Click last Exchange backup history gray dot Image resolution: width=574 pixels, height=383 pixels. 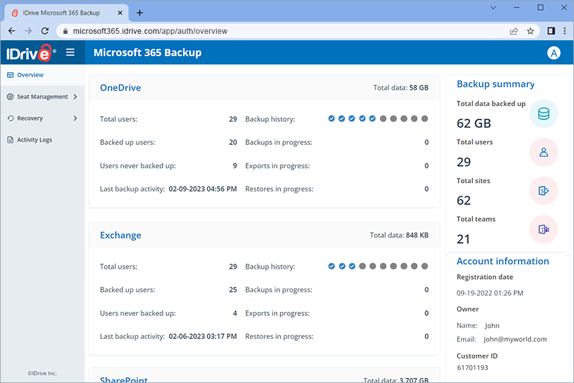coord(425,266)
